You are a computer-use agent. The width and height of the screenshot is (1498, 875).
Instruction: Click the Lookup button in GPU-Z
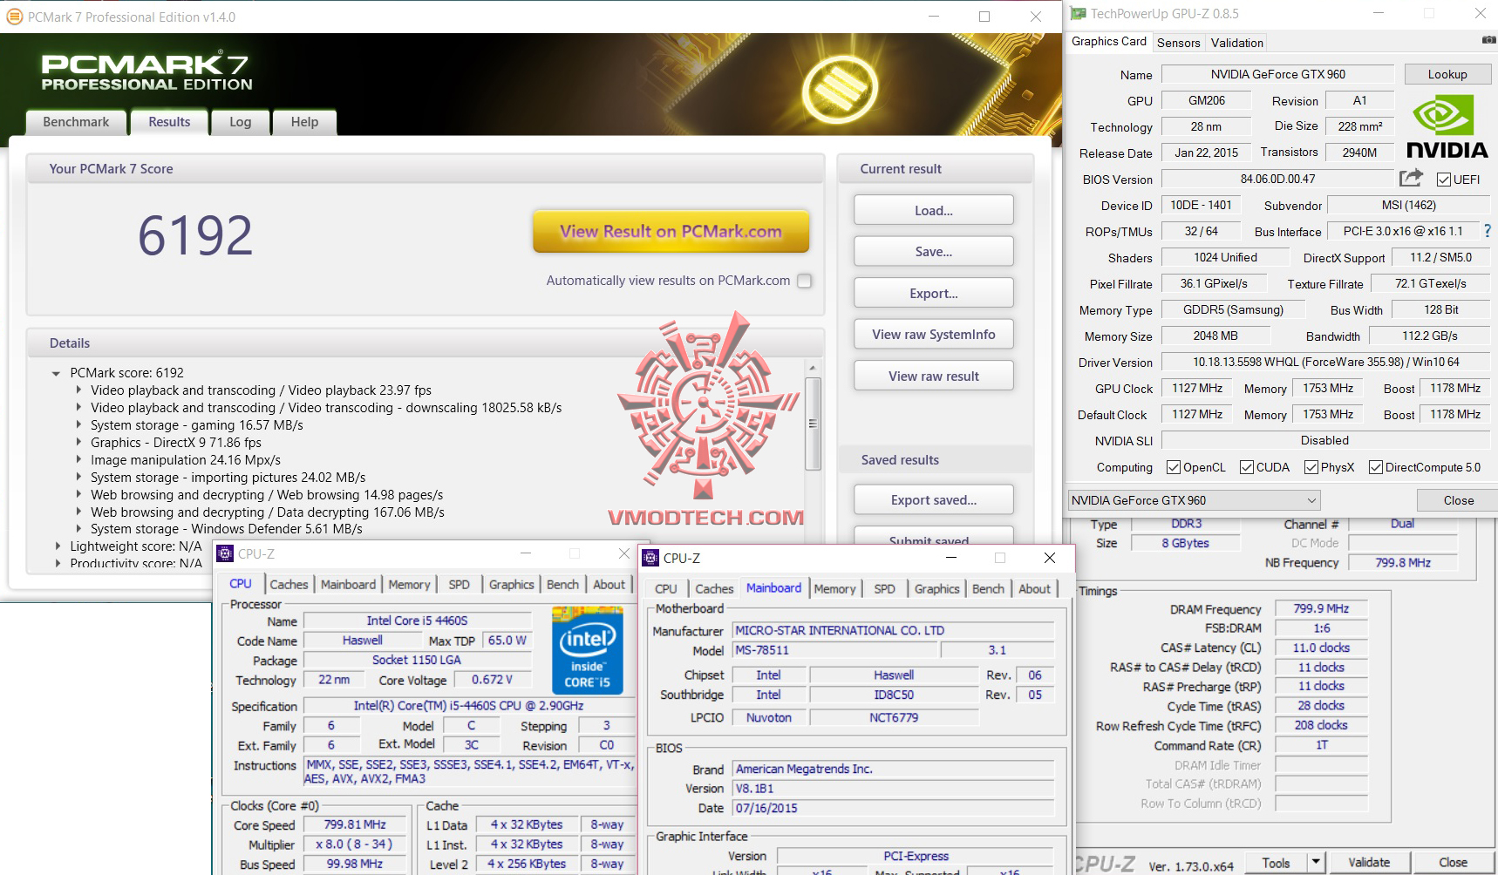(1447, 74)
